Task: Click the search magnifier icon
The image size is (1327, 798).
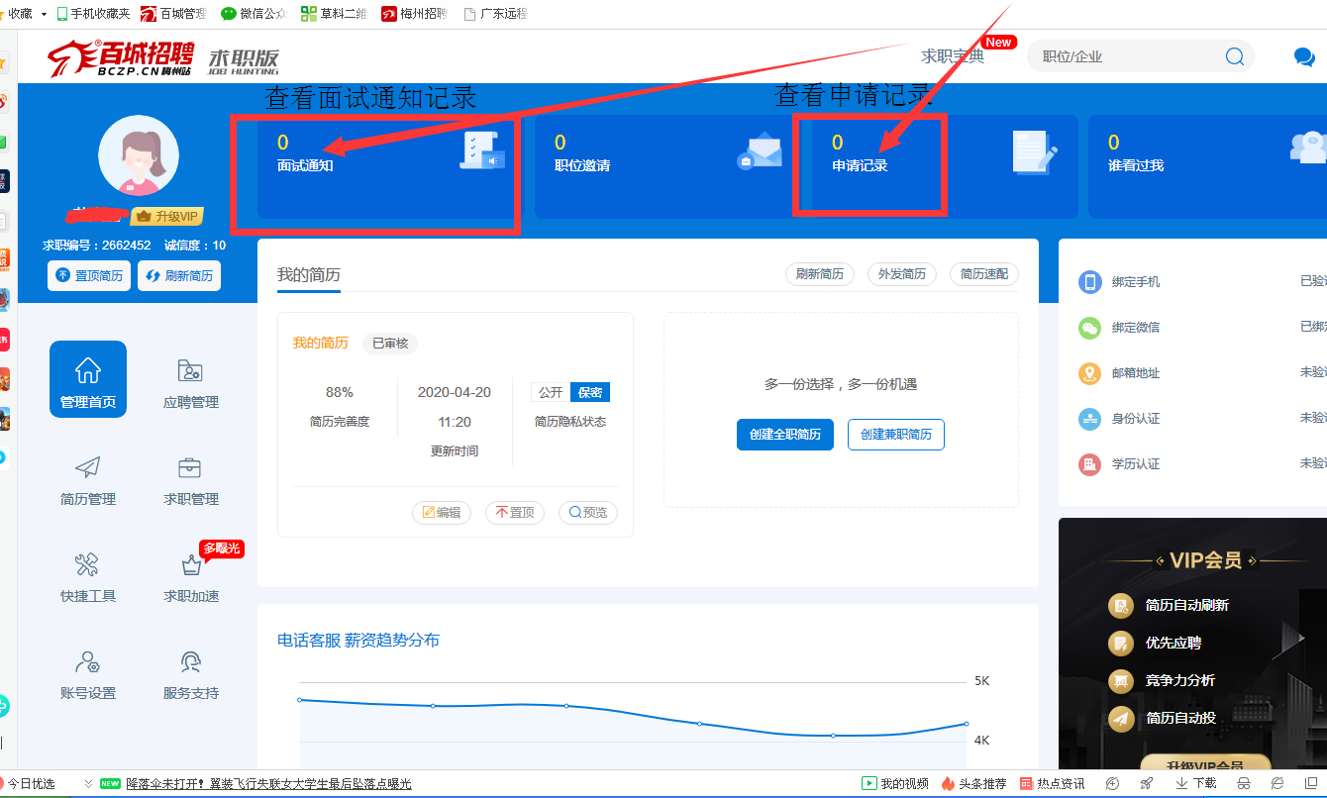Action: point(1234,56)
